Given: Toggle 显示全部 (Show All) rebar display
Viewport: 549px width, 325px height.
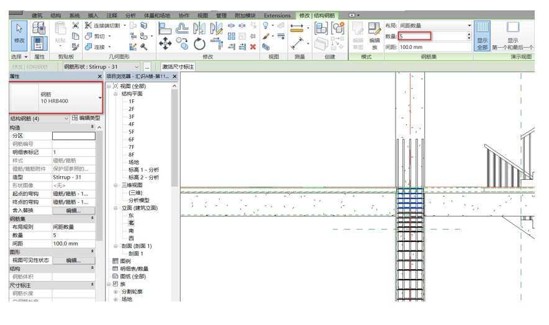Looking at the screenshot, I should 483,35.
